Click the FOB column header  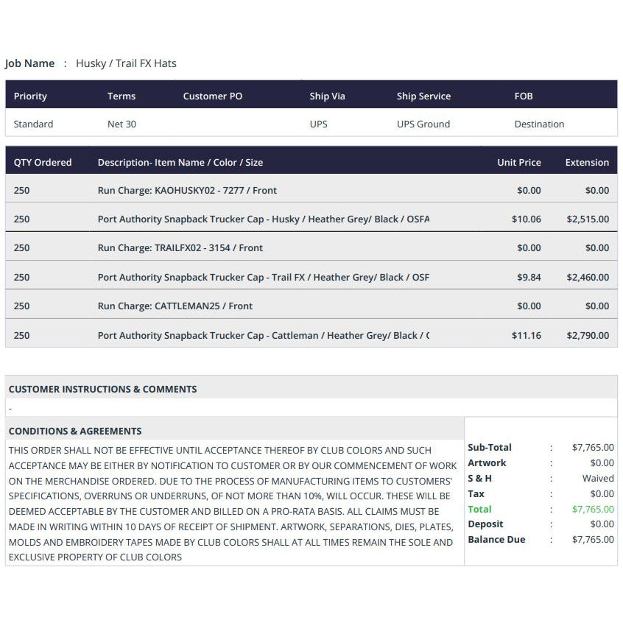point(524,96)
